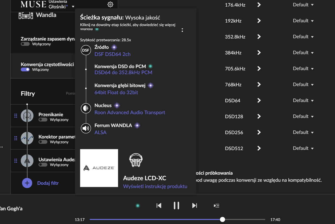Image resolution: width=335 pixels, height=224 pixels.
Task: Open the Default dropdown for DSD64
Action: (303, 100)
